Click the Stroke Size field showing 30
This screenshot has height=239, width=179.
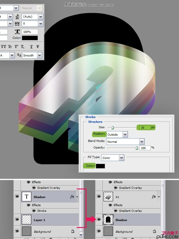(145, 128)
